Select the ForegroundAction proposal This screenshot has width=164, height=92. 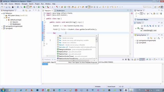[76, 49]
